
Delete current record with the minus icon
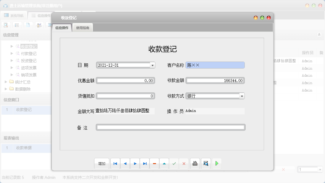pyautogui.click(x=154, y=163)
